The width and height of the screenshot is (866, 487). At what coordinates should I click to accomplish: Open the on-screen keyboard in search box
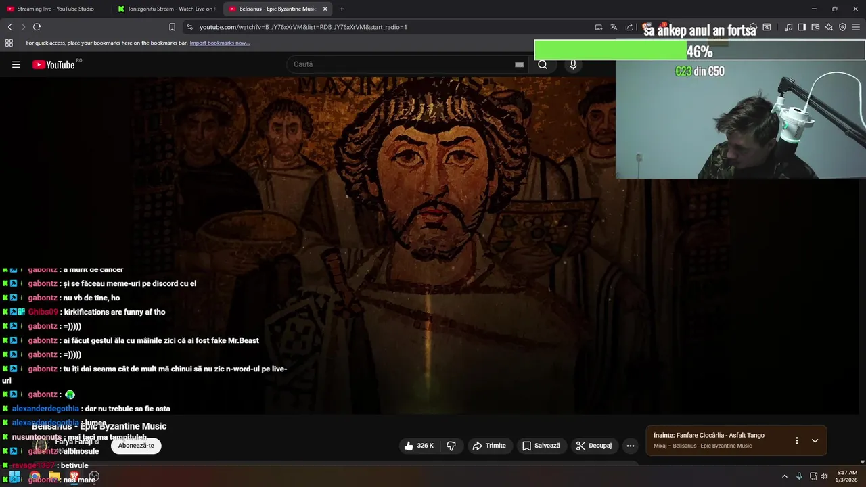click(x=519, y=64)
